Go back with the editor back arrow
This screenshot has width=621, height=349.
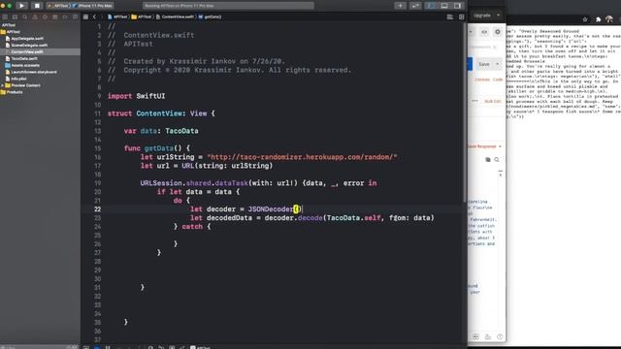(x=94, y=17)
